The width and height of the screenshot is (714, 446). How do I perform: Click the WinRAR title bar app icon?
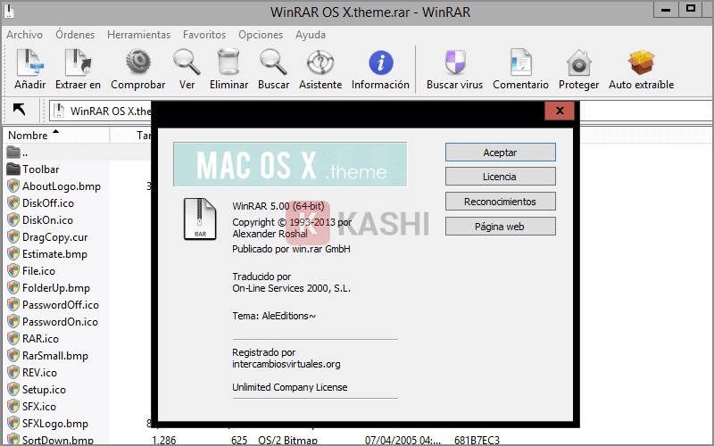(9, 11)
